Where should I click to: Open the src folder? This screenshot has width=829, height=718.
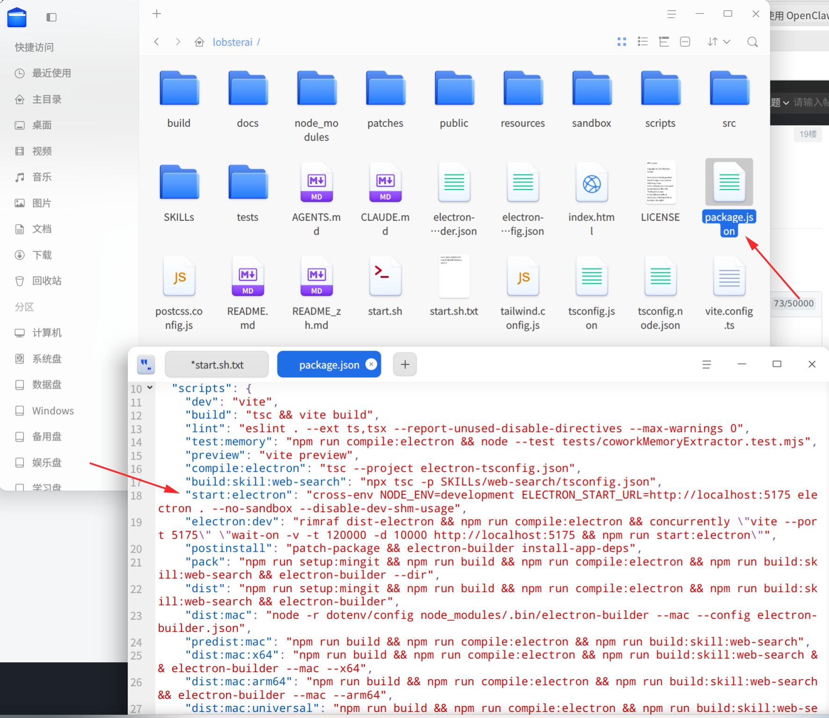point(729,88)
